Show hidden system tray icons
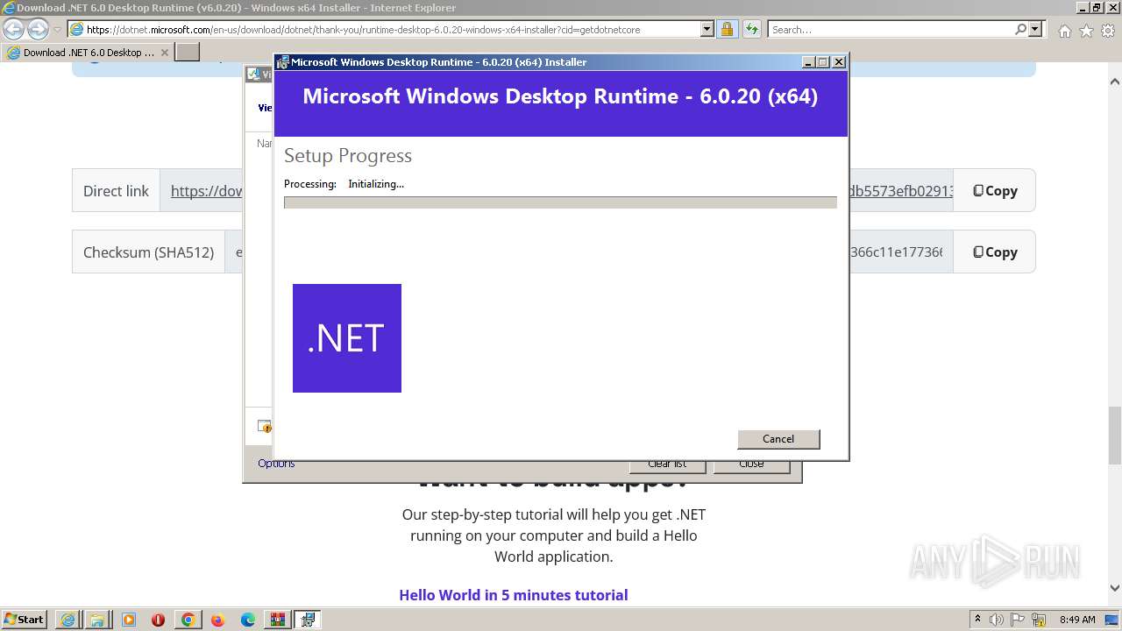 [x=978, y=620]
